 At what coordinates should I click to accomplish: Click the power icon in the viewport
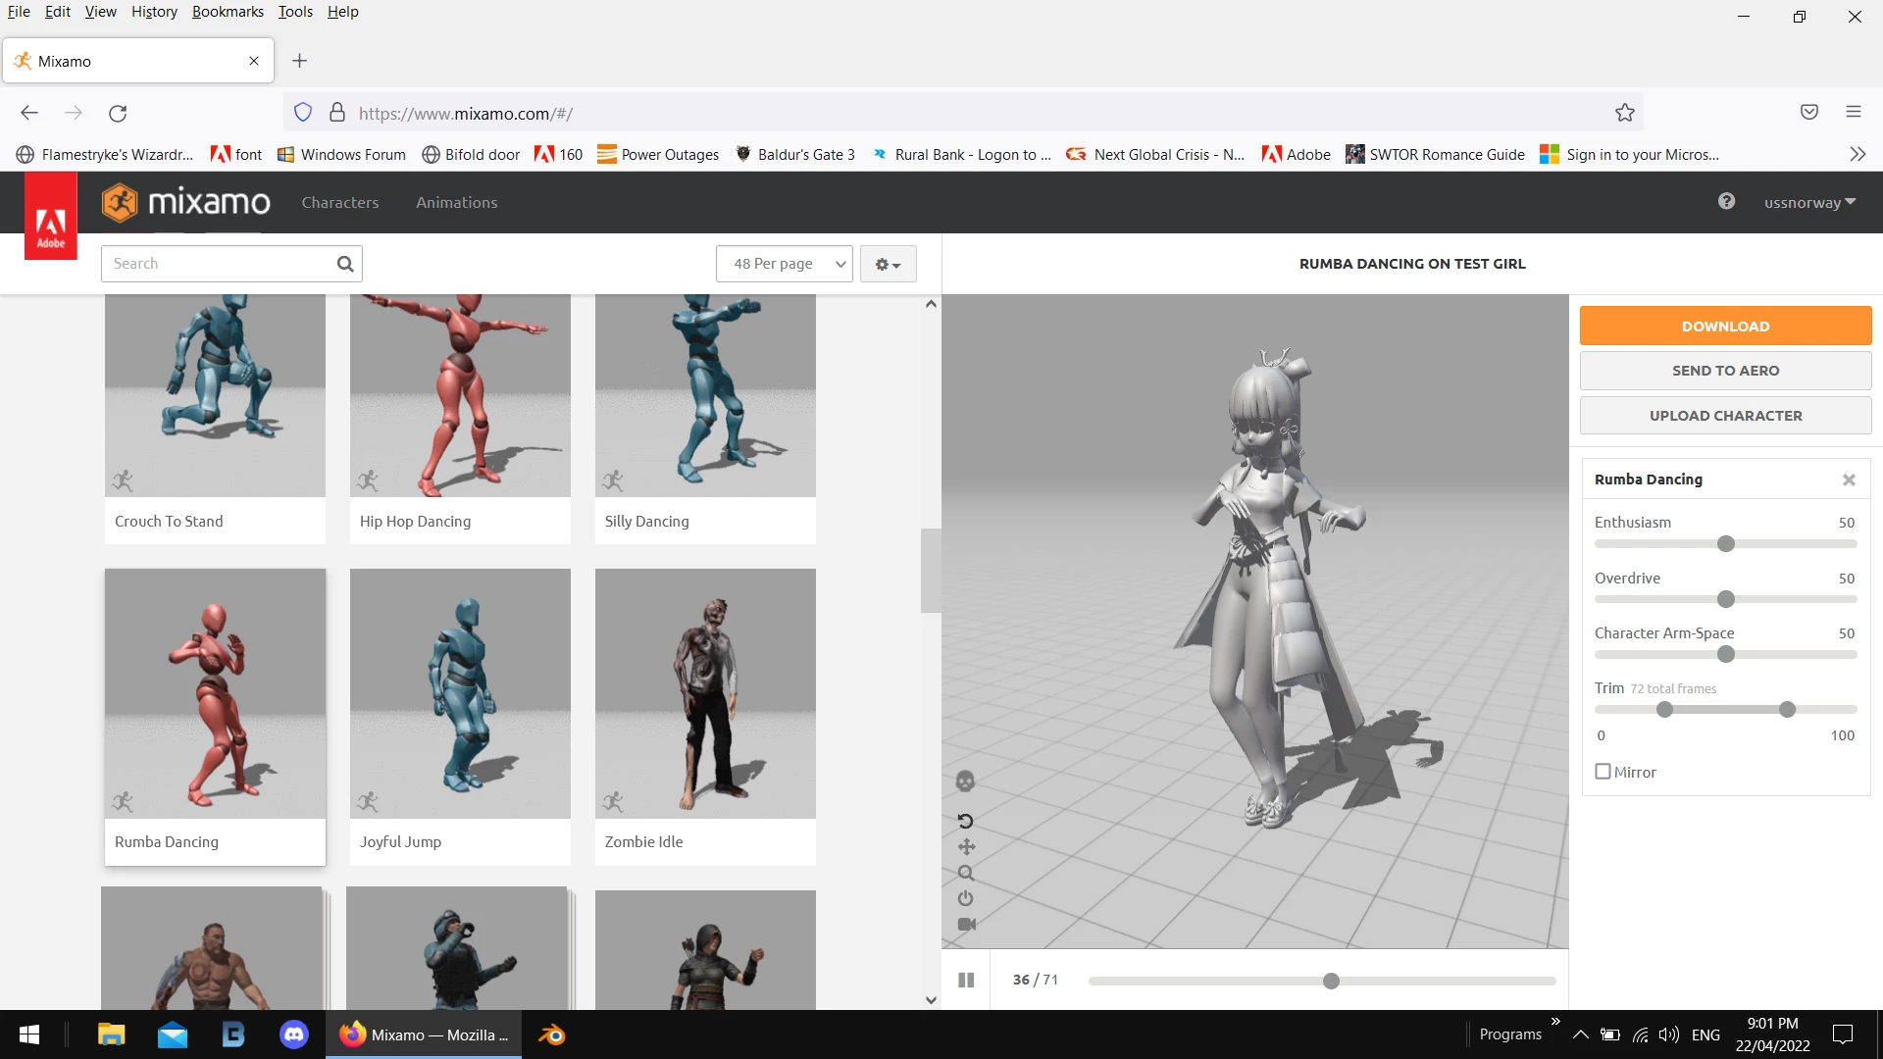(965, 898)
